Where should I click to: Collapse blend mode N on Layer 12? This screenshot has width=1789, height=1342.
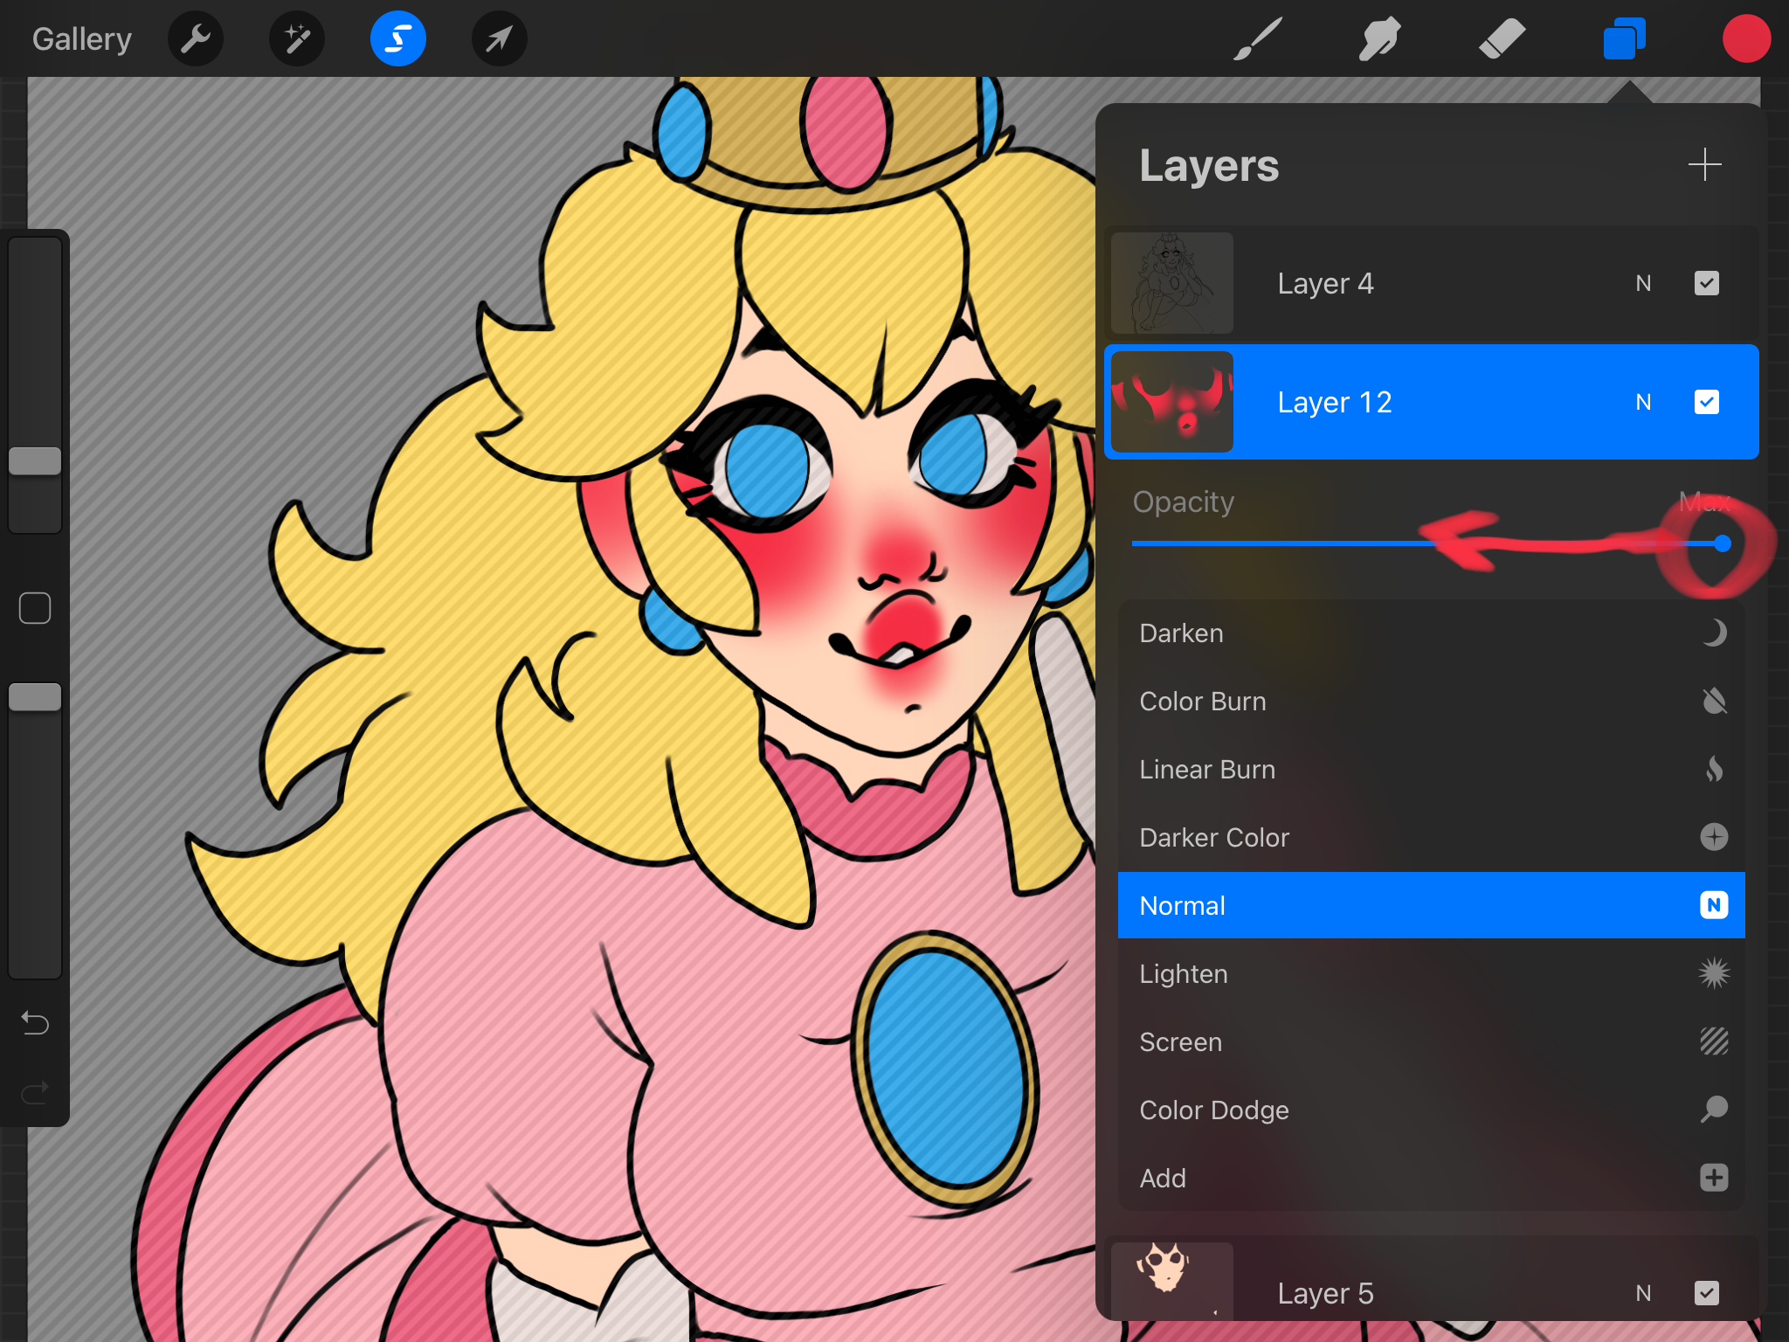1643,402
